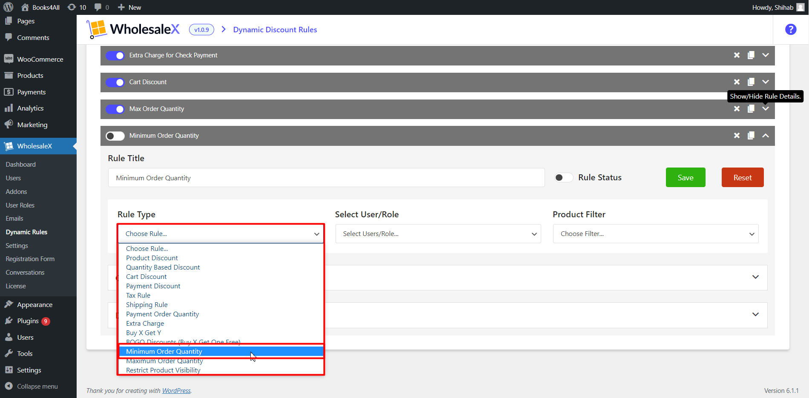Disable the Max Order Quantity toggle
The width and height of the screenshot is (809, 398).
(115, 109)
